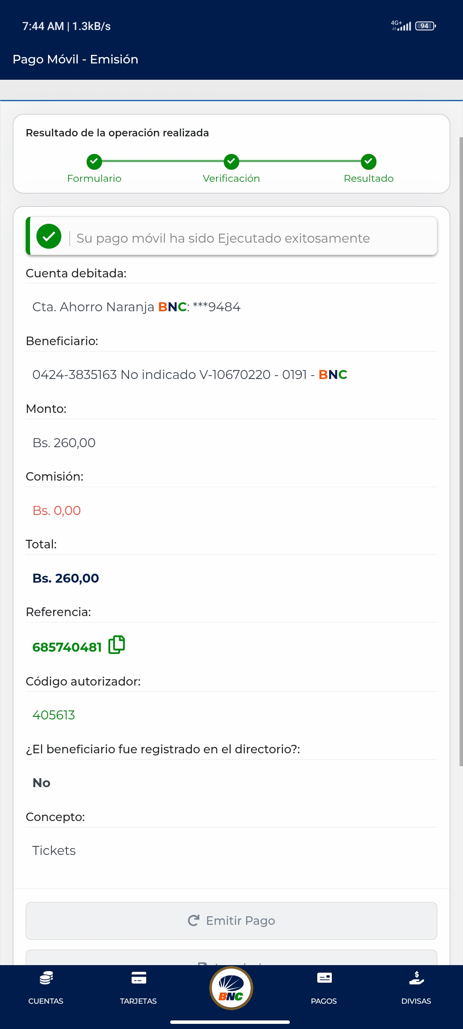Tap the battery indicator in status bar

[x=425, y=26]
